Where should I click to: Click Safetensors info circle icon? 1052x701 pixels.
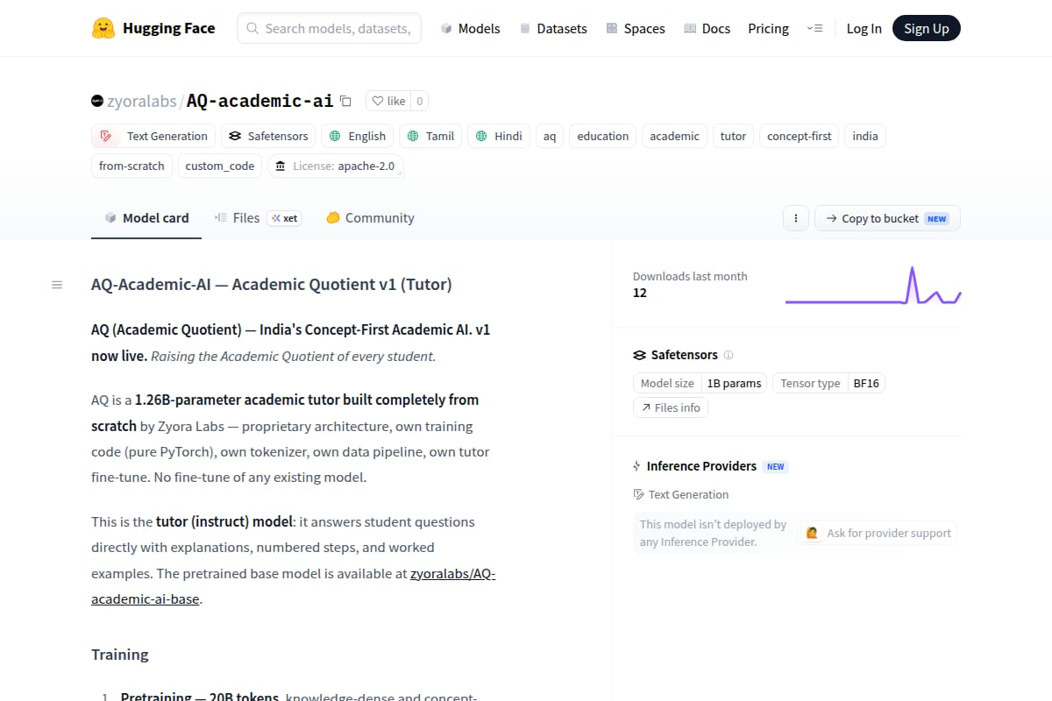coord(729,355)
